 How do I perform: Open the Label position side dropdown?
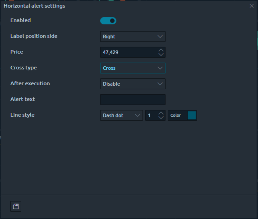point(133,37)
